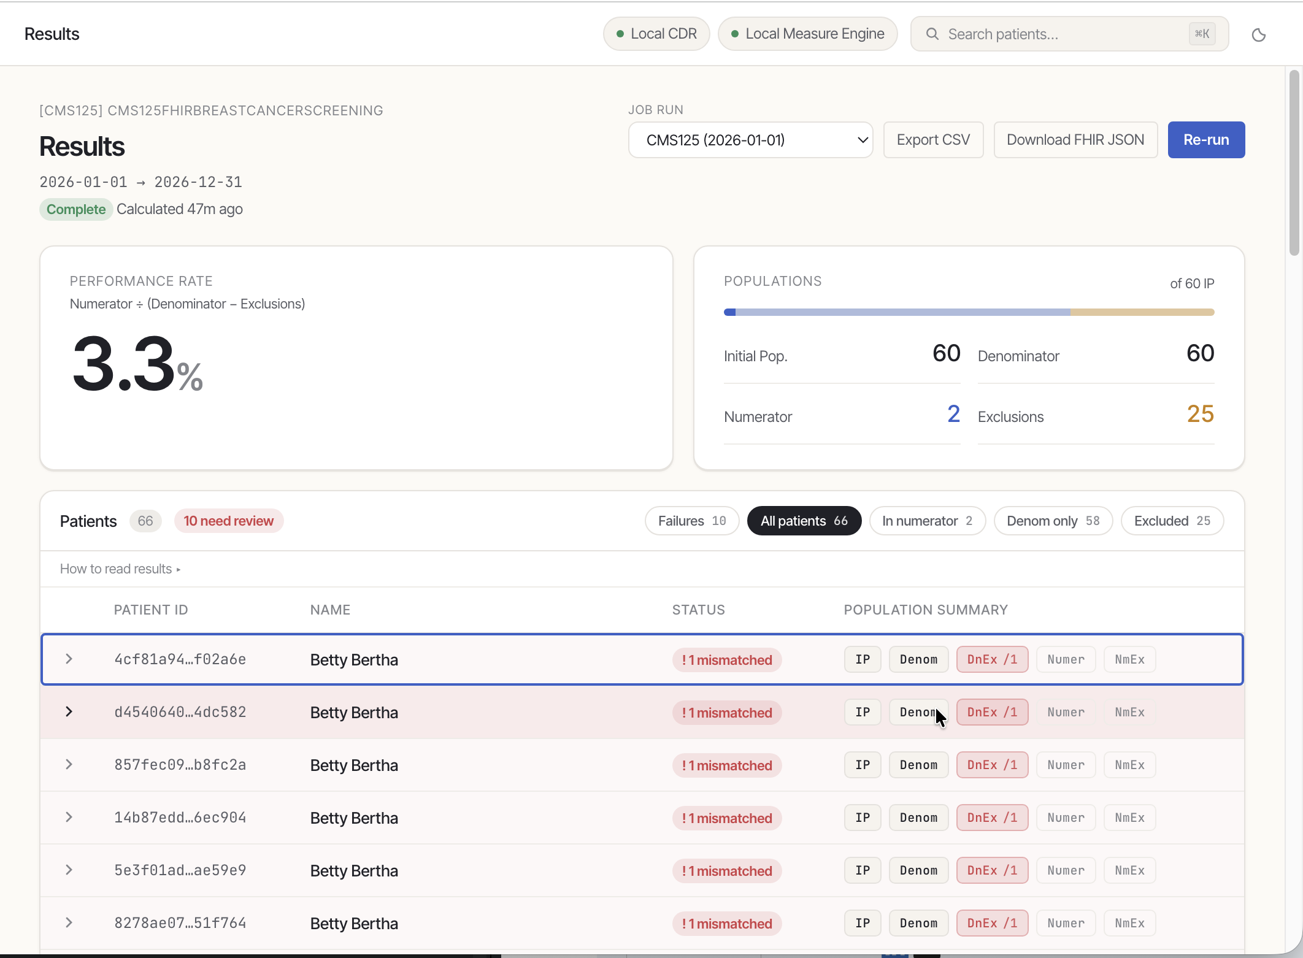Click Numer chip on row 4cf81a94…f02a6e
Screen dimensions: 1303x958
tap(1066, 659)
